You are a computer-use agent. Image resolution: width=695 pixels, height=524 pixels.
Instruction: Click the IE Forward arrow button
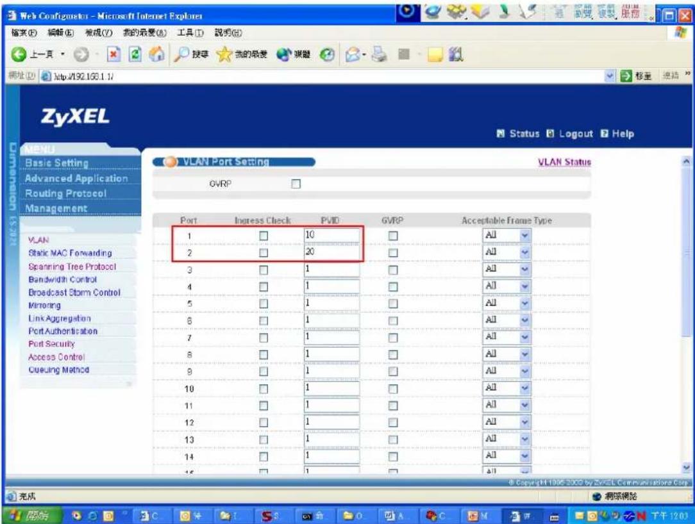coord(81,54)
